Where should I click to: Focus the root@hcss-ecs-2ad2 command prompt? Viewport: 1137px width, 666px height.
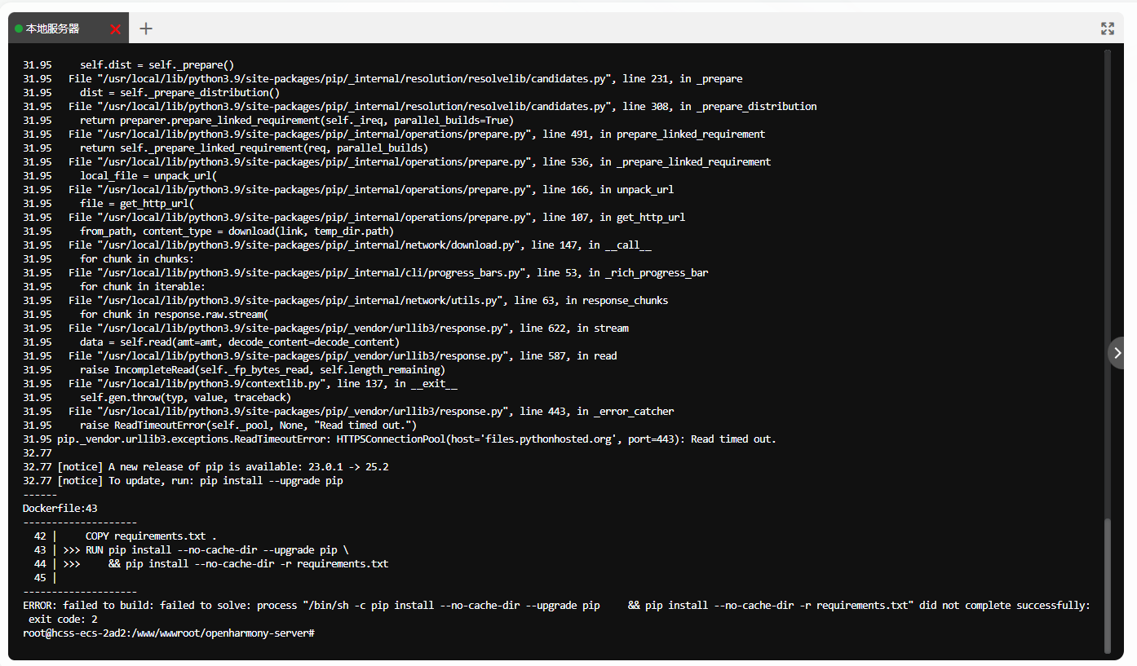tap(169, 633)
